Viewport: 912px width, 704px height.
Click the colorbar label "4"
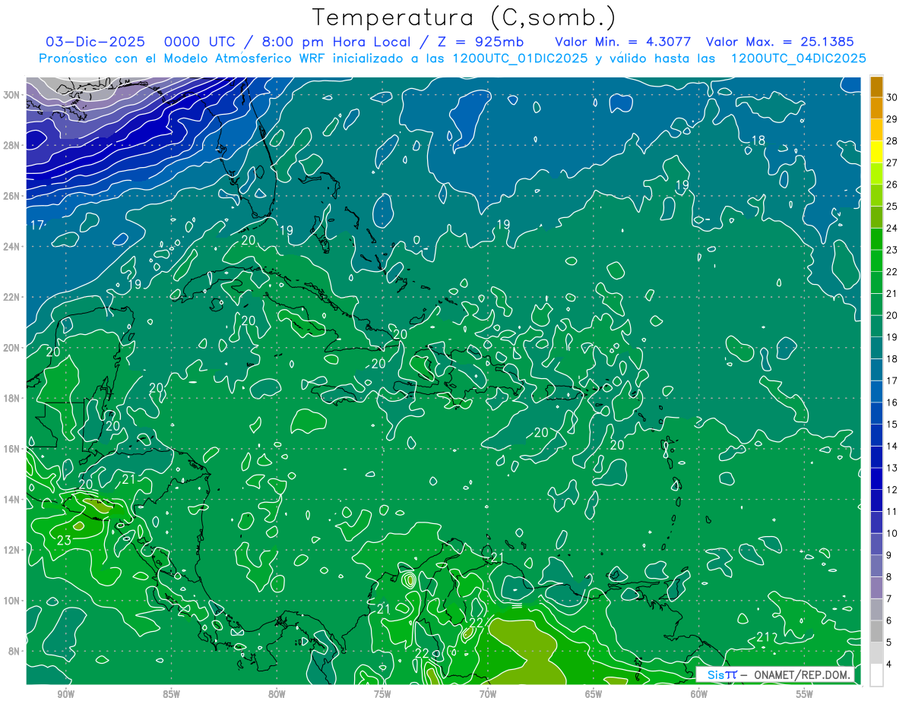(x=890, y=665)
